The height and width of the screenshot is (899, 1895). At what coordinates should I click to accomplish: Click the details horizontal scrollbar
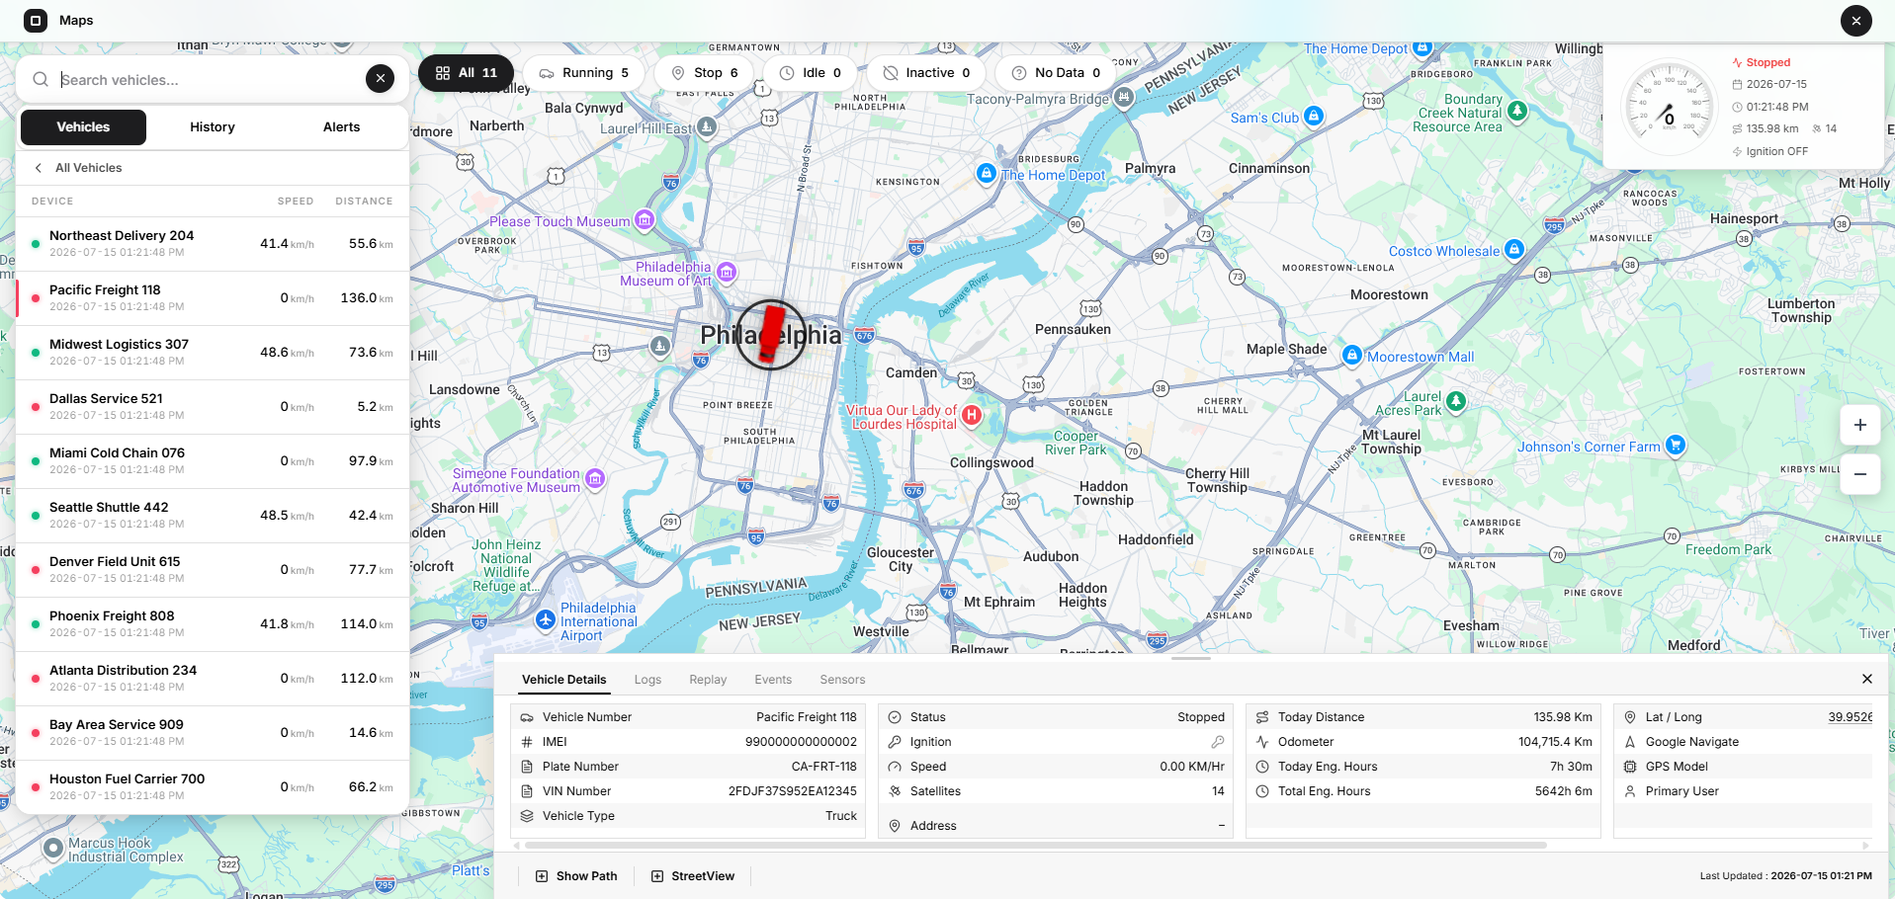[1035, 846]
